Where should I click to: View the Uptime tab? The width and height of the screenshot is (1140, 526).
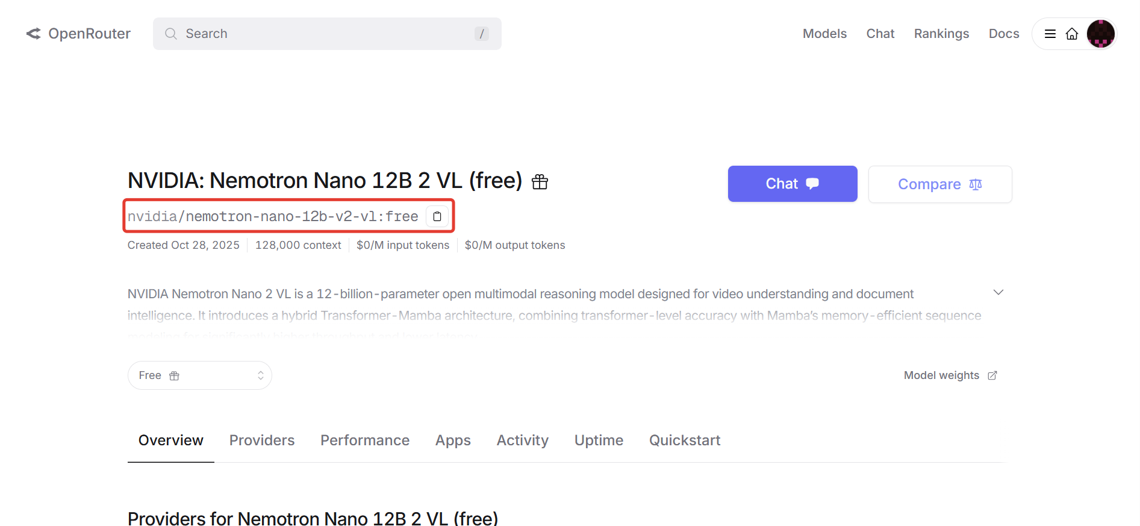598,440
